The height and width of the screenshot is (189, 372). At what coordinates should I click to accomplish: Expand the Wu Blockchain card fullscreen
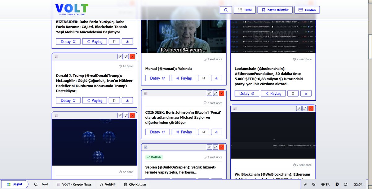305,108
